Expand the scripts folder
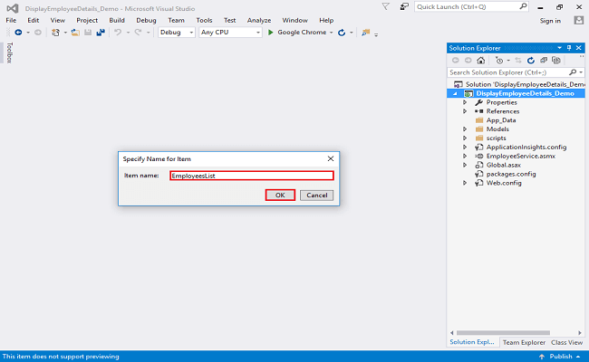 tap(465, 138)
